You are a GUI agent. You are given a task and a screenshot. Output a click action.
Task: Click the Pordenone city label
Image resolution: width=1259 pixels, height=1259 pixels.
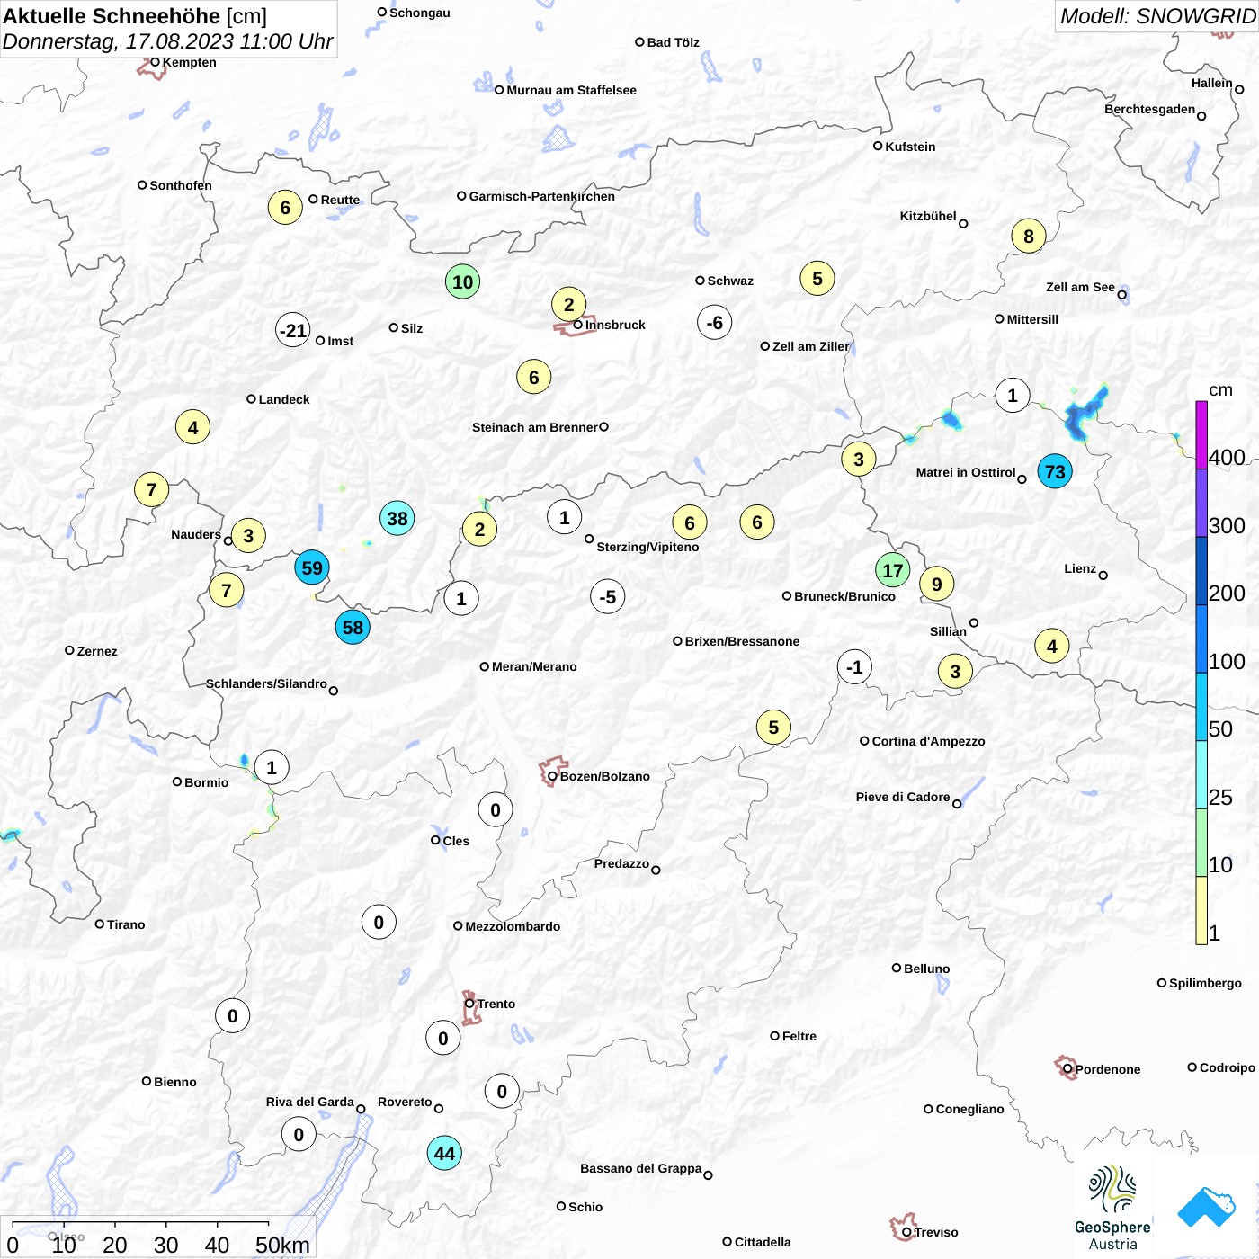click(1108, 1069)
